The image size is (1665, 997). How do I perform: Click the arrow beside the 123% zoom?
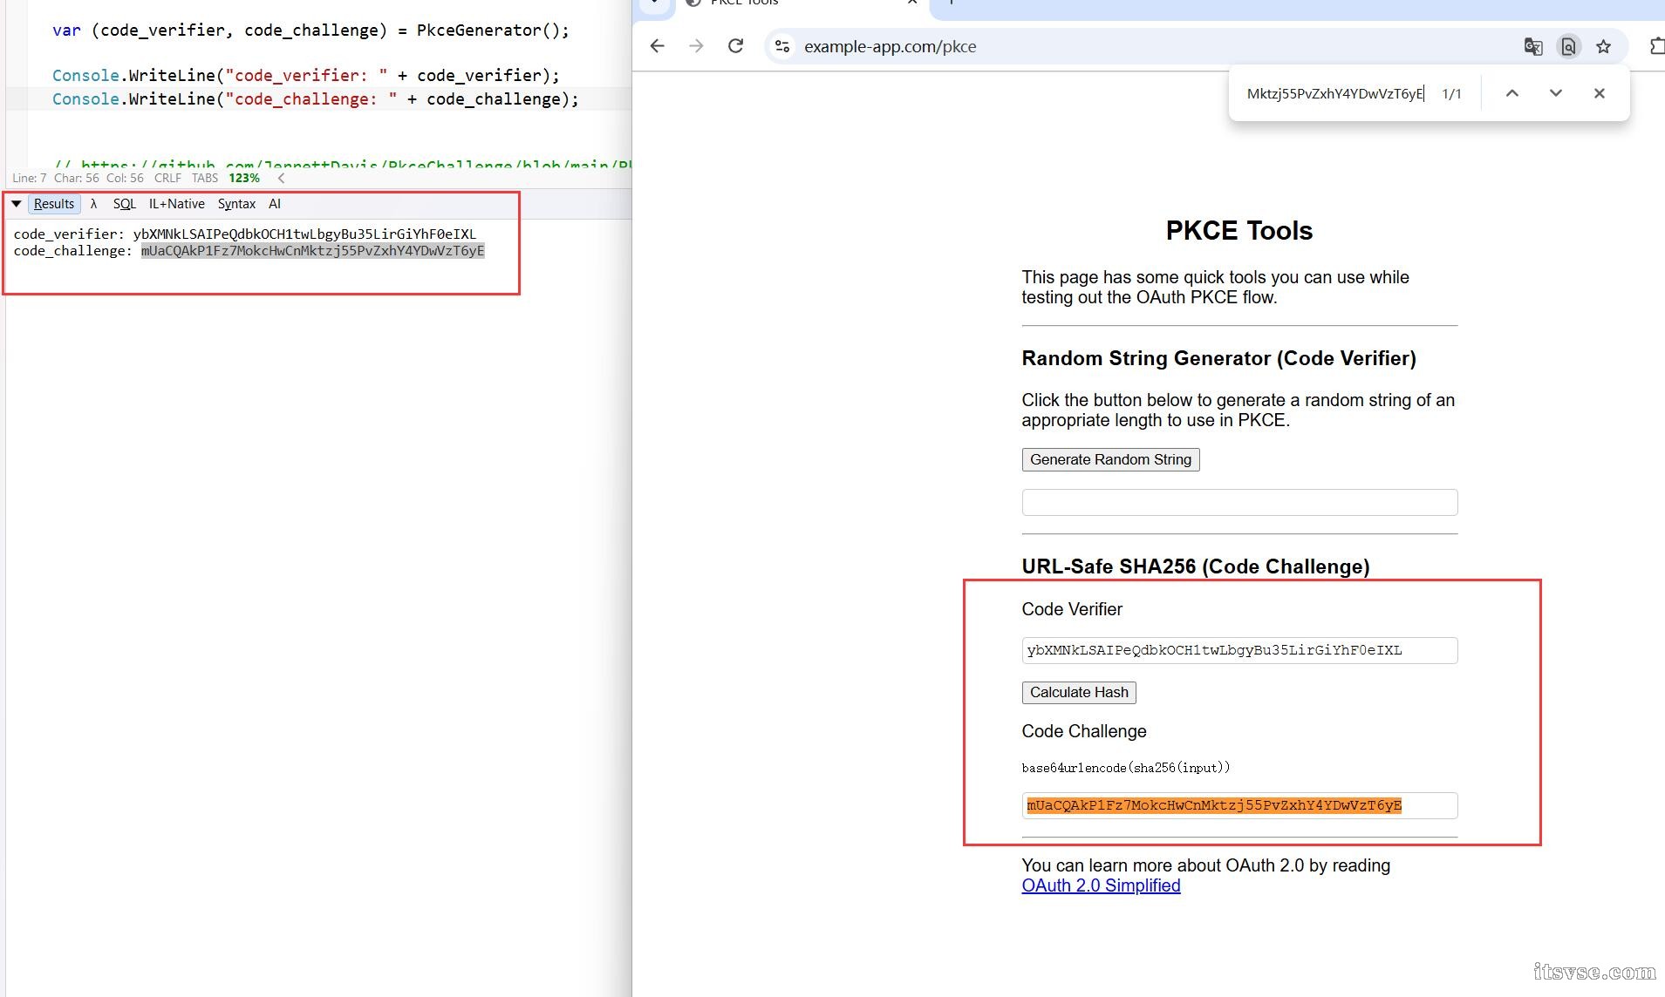coord(281,178)
